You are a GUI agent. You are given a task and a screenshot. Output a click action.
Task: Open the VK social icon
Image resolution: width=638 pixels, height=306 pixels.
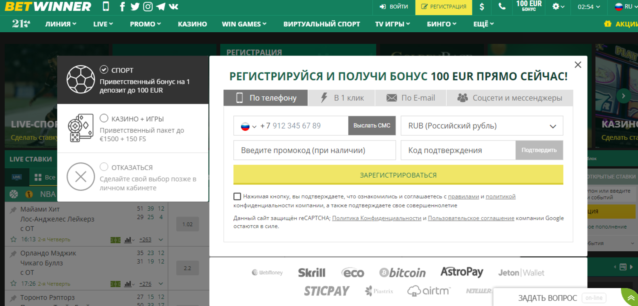(x=174, y=6)
